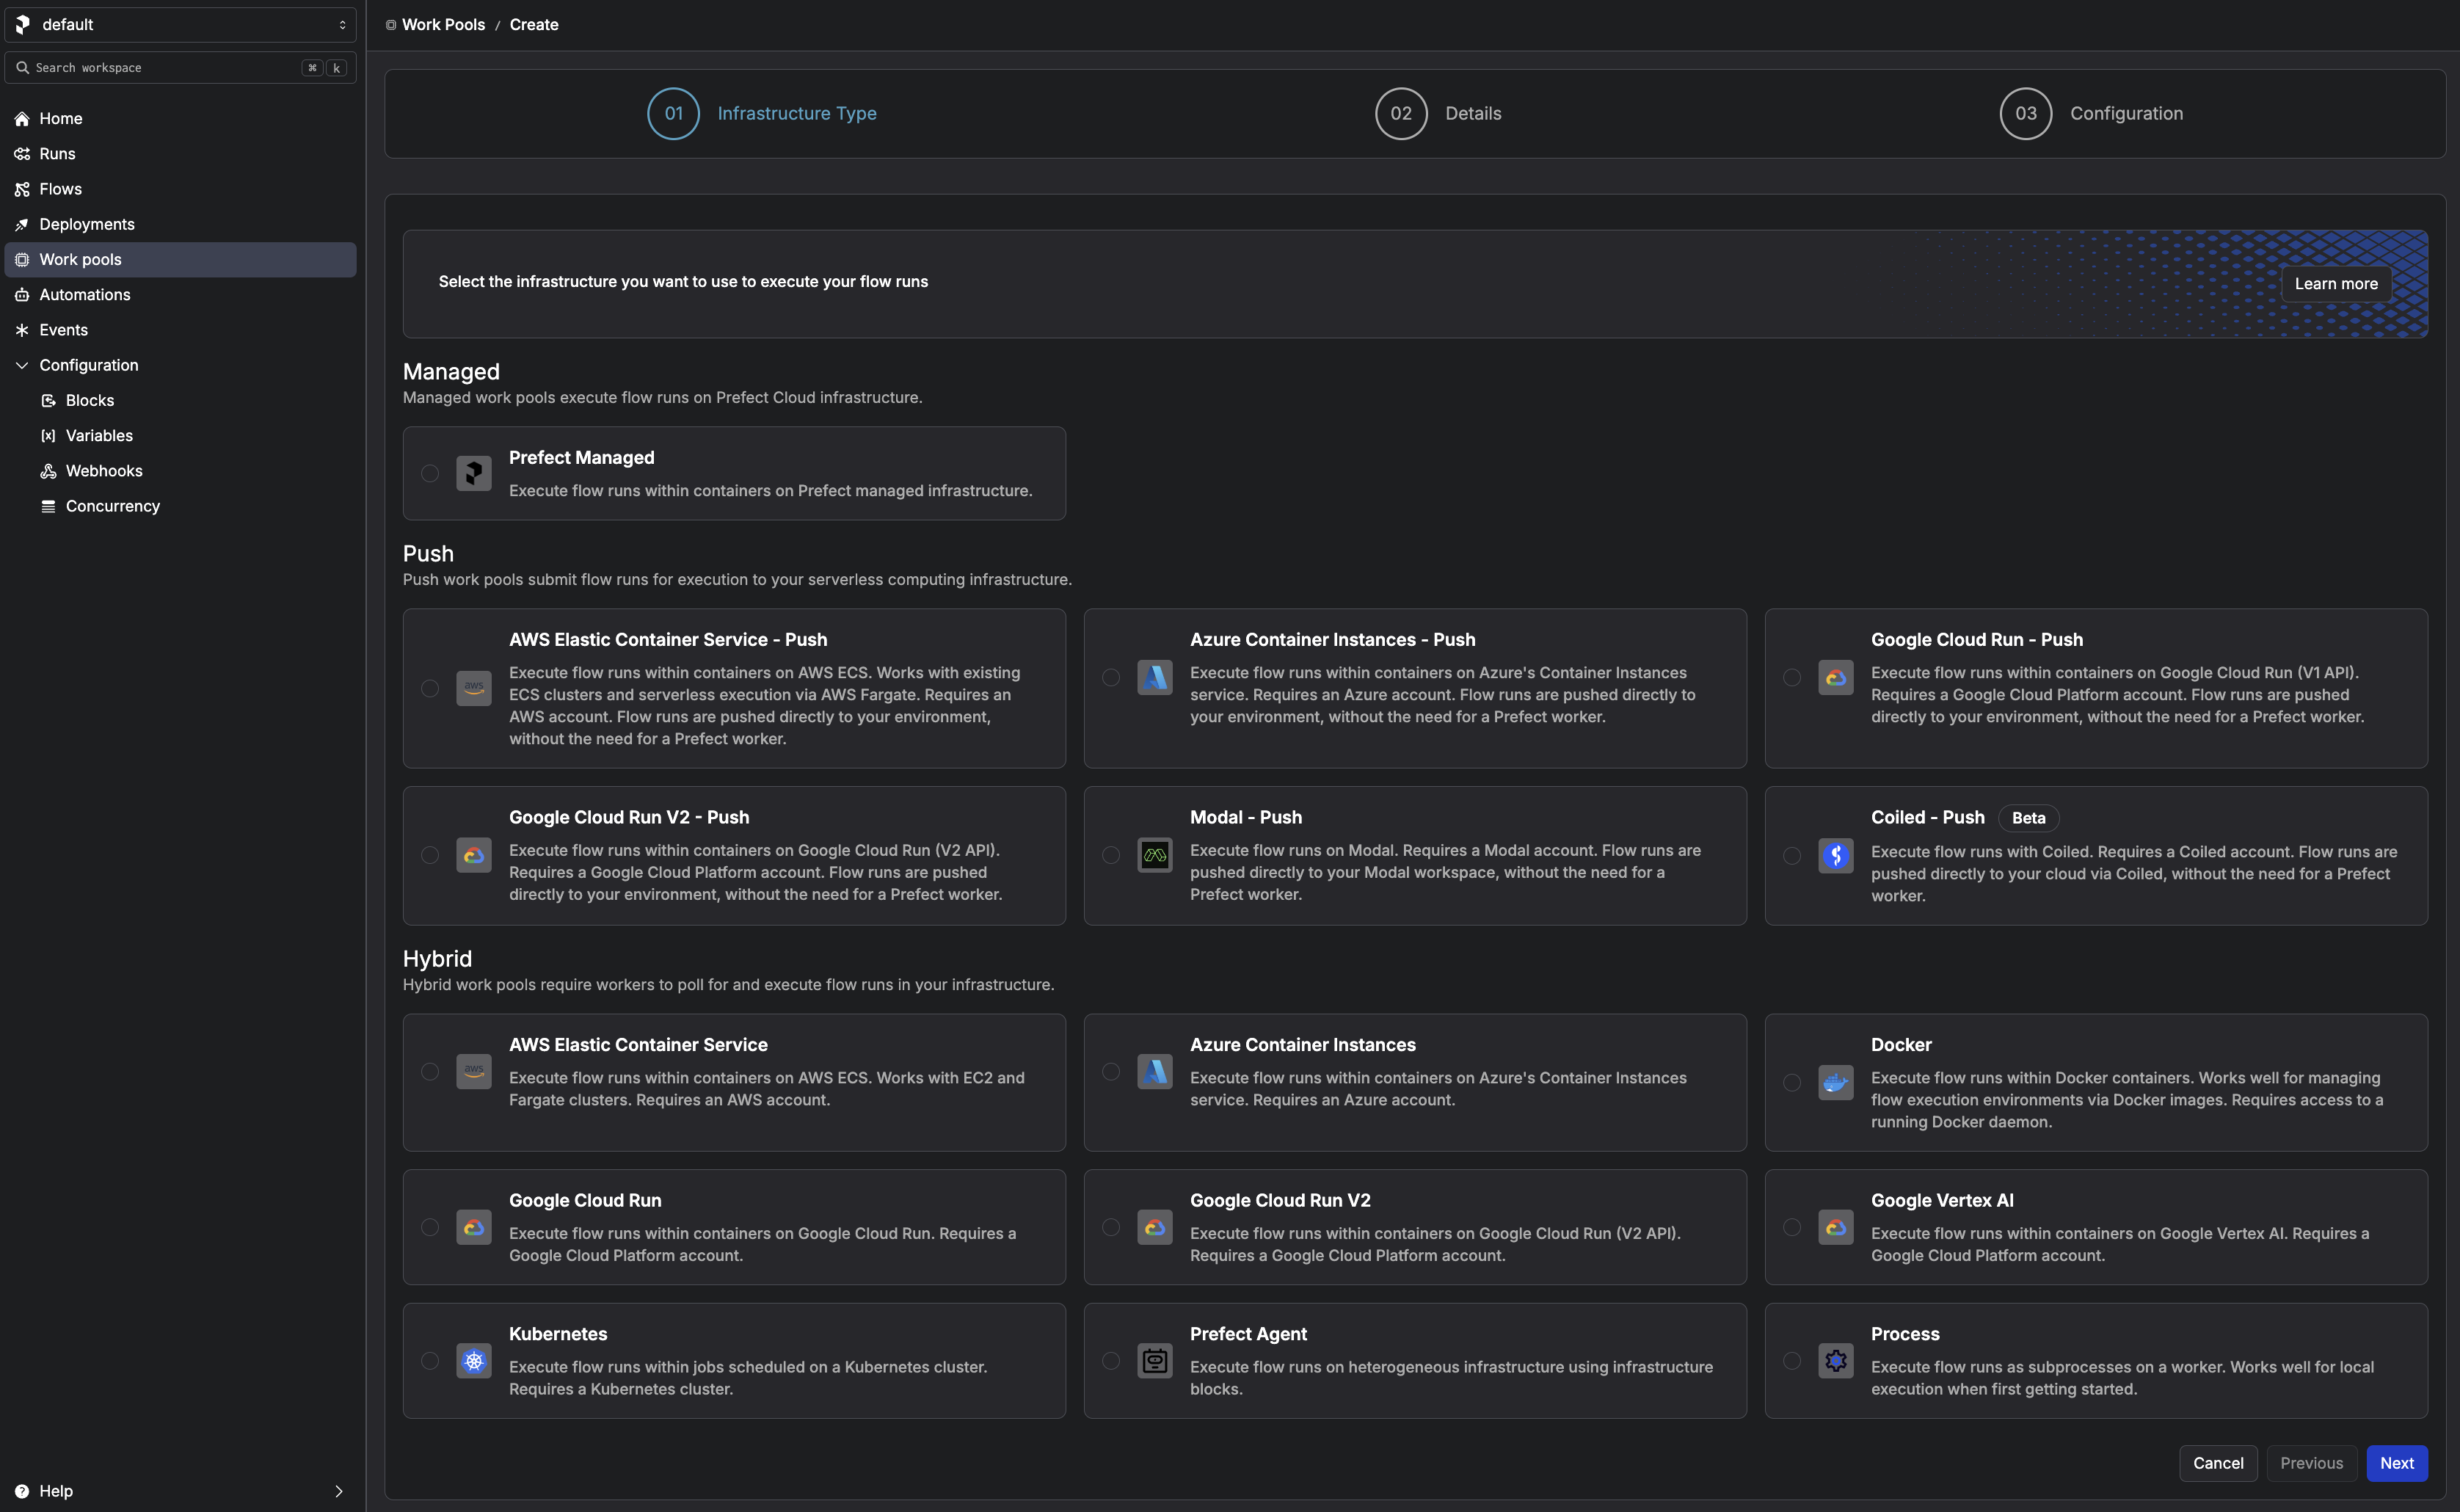Click the Variables icon in sidebar
Image resolution: width=2460 pixels, height=1512 pixels.
[48, 435]
